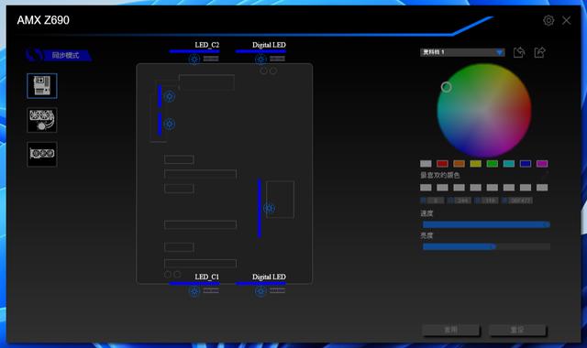The image size is (587, 348).
Task: Click the export profile icon
Action: tap(540, 52)
